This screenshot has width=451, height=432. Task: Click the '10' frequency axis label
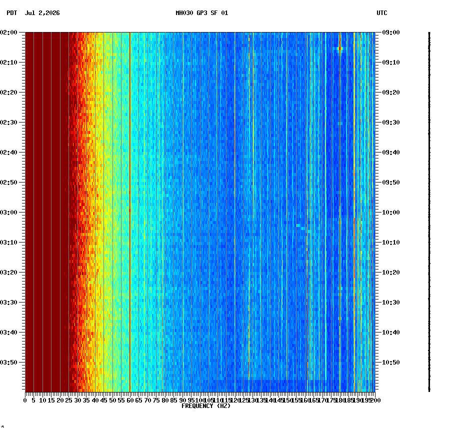[42, 400]
